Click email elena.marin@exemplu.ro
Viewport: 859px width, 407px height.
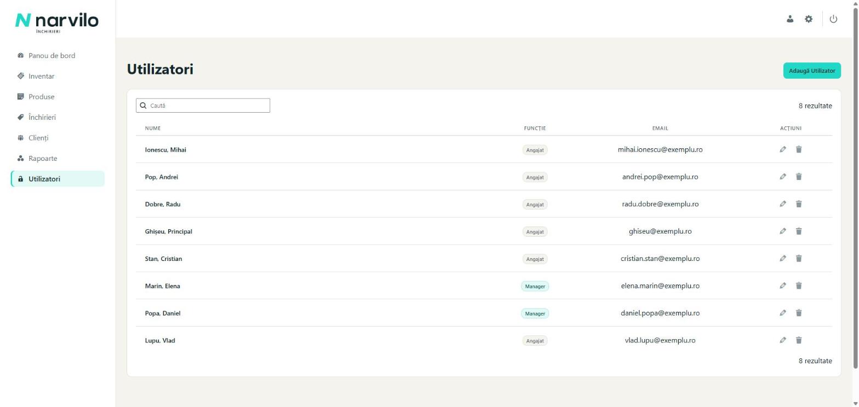point(660,286)
